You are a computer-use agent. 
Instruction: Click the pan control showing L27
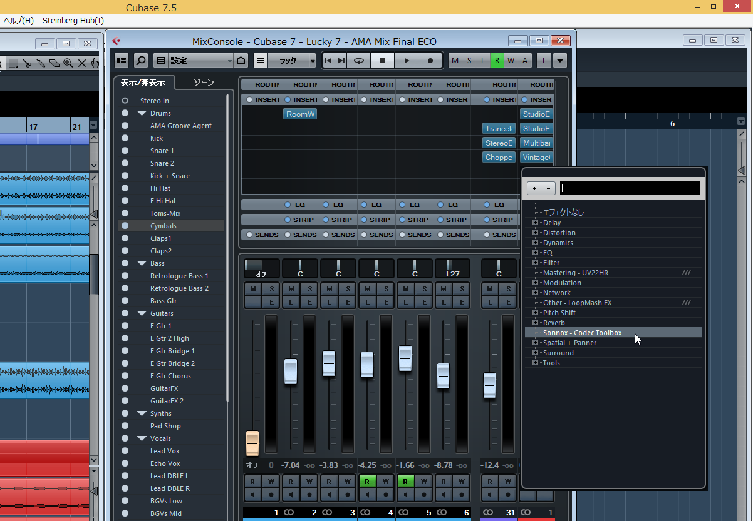point(452,268)
